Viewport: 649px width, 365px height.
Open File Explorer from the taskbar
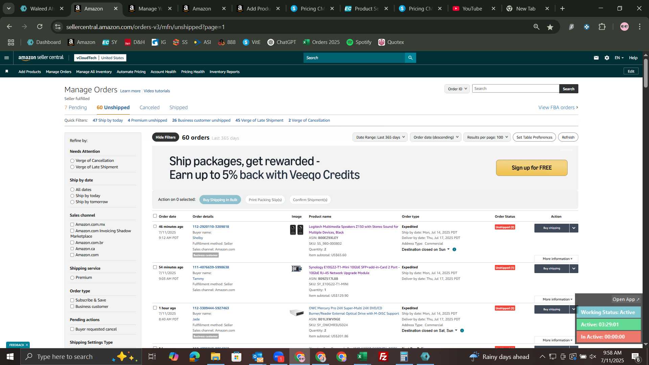[216, 357]
